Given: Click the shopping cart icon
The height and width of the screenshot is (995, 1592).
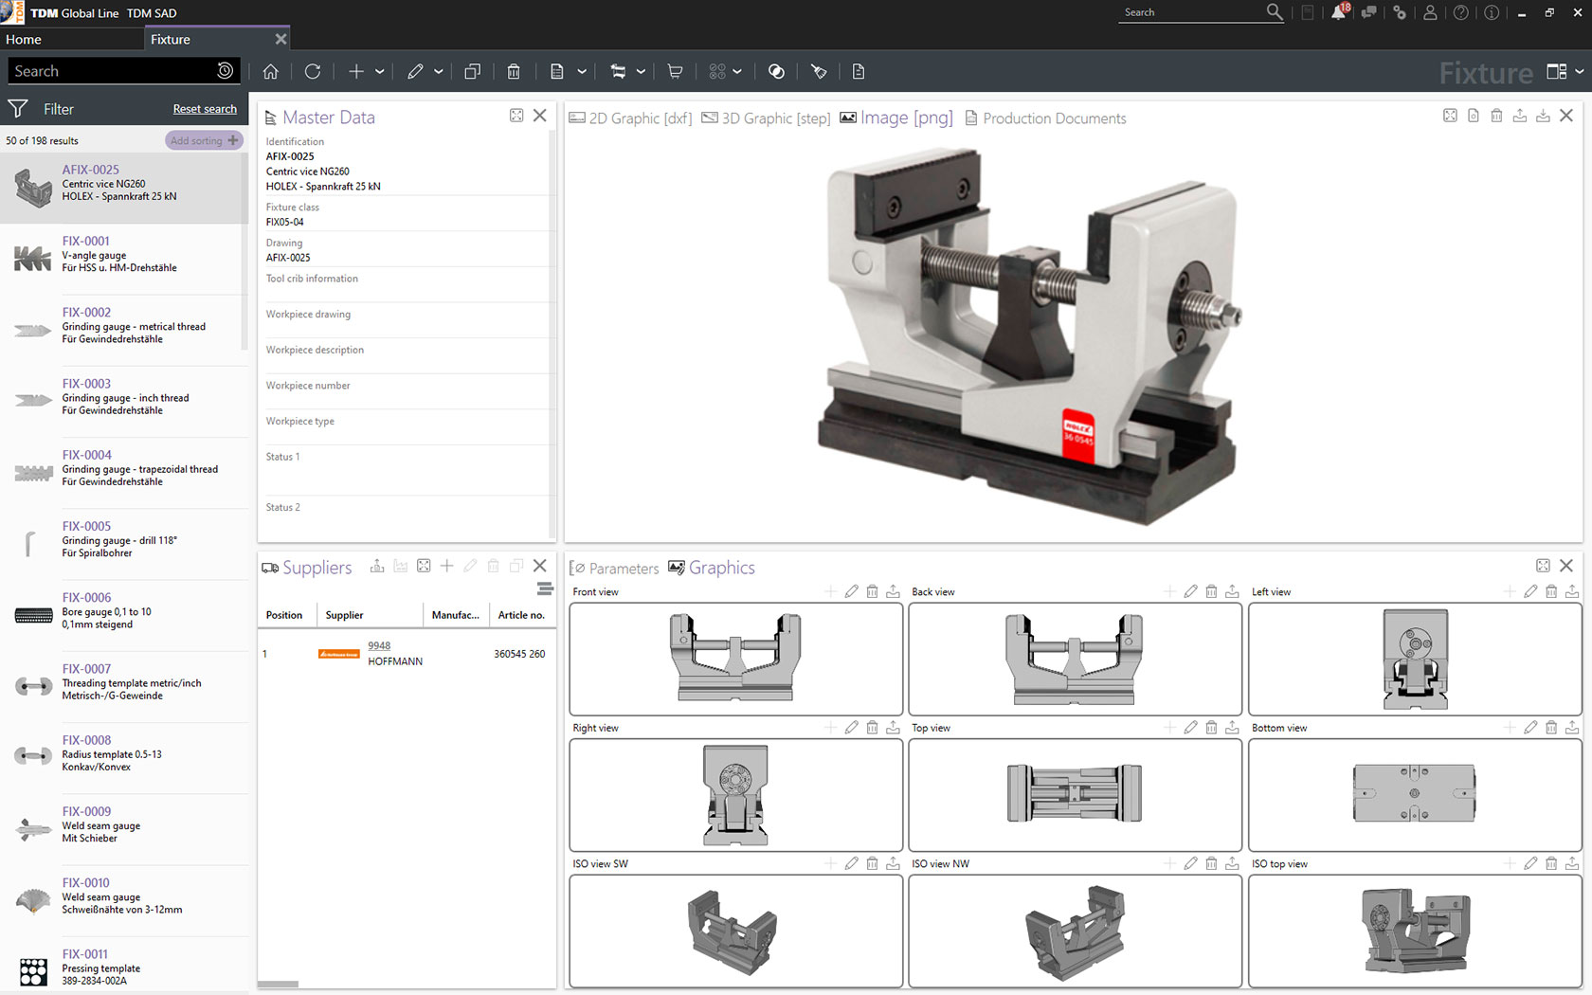Looking at the screenshot, I should pos(675,71).
